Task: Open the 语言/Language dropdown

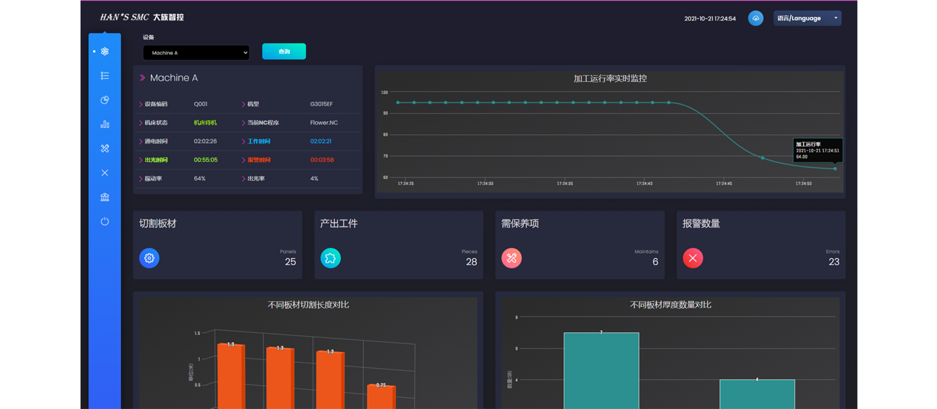Action: [x=807, y=19]
